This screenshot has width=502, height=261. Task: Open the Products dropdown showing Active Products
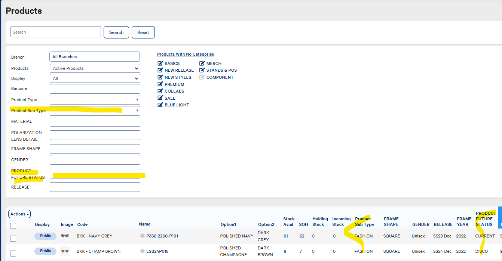[x=95, y=68]
